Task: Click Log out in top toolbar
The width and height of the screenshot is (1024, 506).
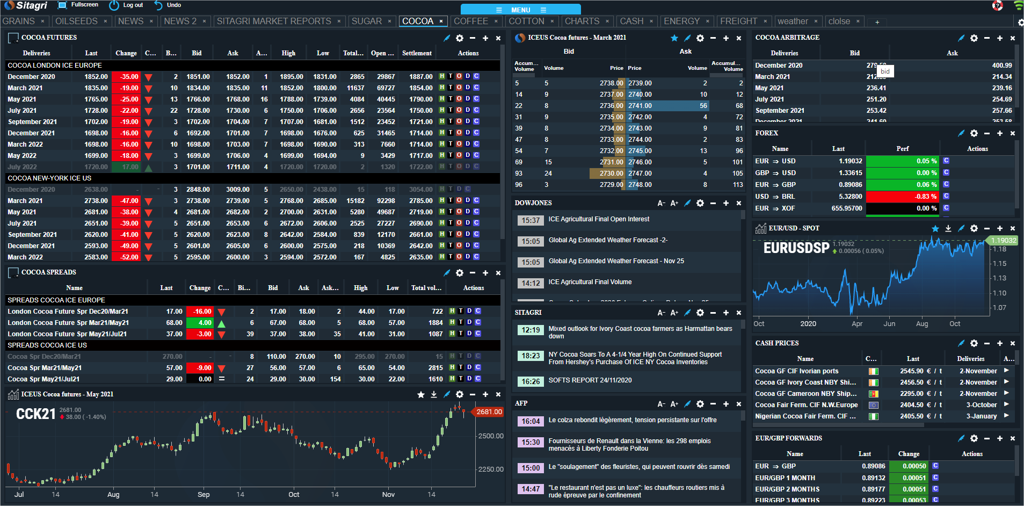Action: (127, 5)
